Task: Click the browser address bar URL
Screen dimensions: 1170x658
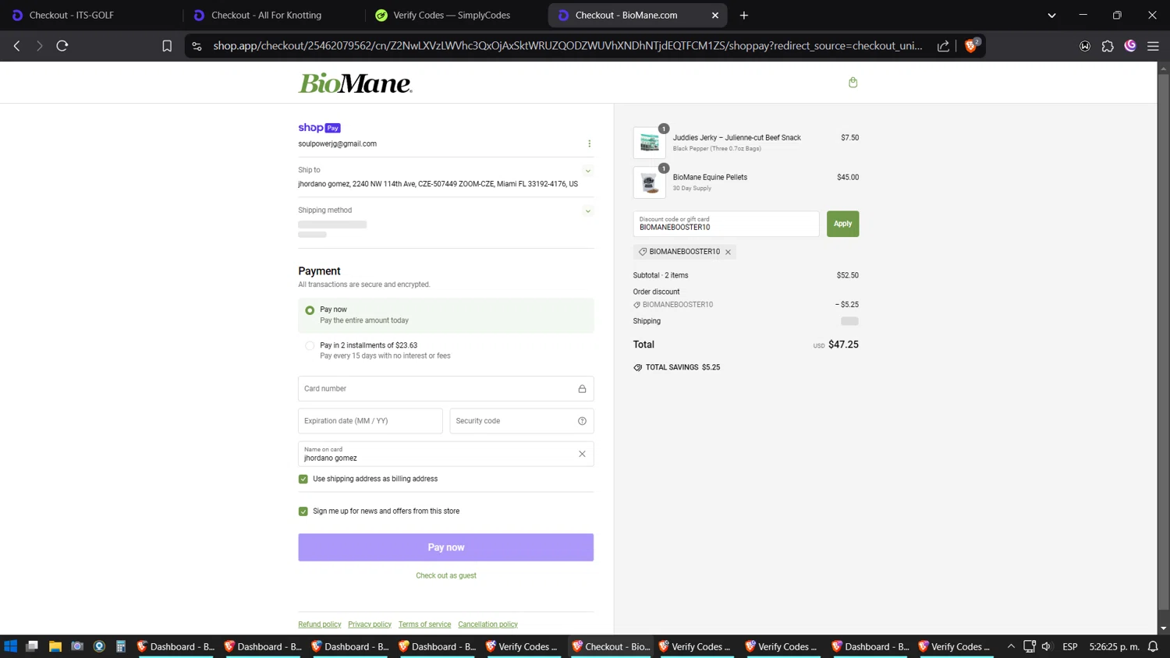Action: click(x=567, y=46)
